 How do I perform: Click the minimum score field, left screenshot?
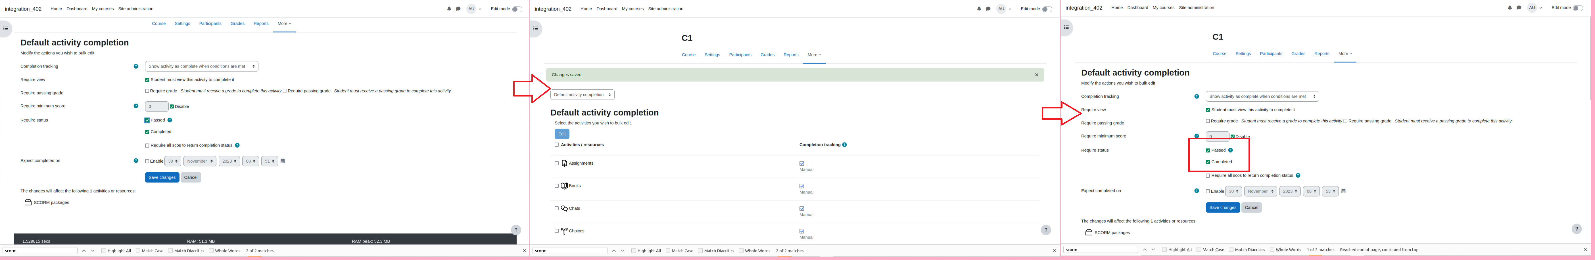pos(157,106)
